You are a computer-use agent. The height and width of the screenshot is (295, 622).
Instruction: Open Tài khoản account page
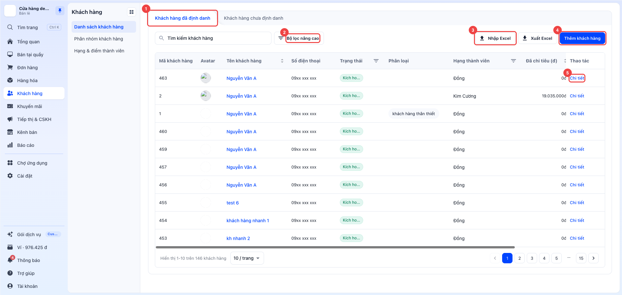(x=34, y=286)
